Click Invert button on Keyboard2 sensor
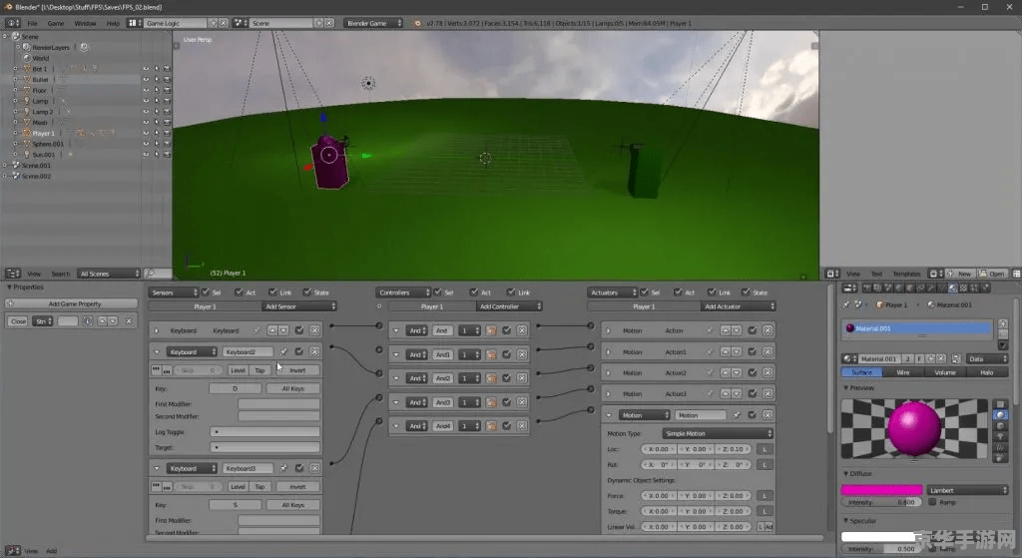The width and height of the screenshot is (1022, 558). 297,370
